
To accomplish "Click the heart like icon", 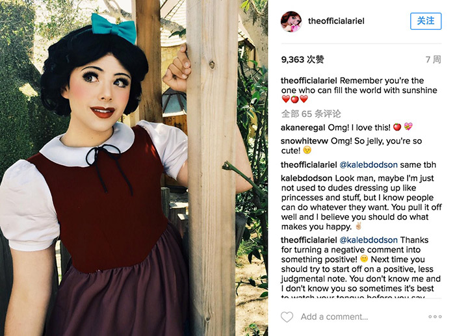I will (287, 317).
